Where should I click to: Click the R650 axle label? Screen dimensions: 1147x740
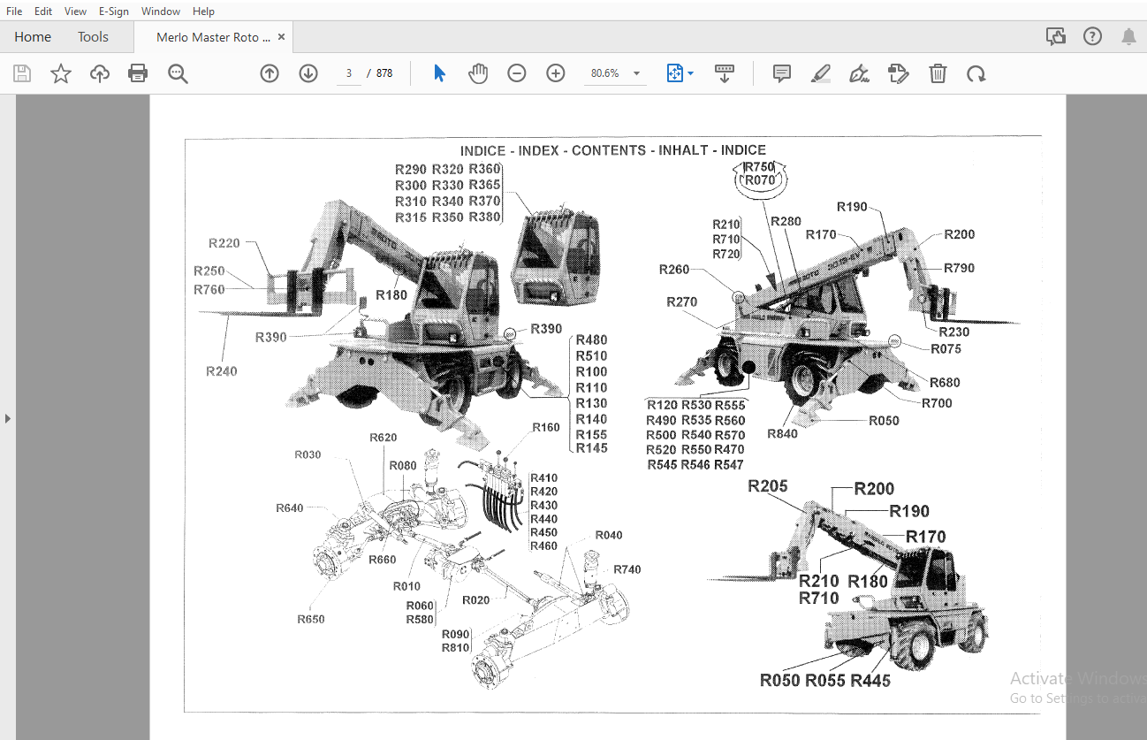311,619
